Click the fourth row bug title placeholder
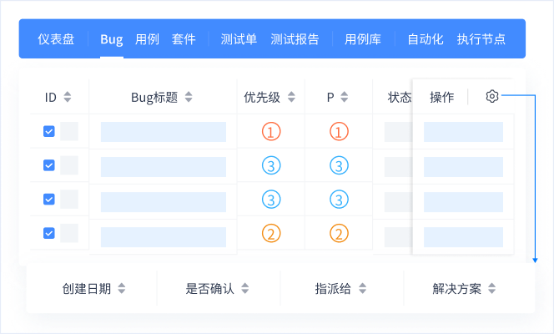 164,237
